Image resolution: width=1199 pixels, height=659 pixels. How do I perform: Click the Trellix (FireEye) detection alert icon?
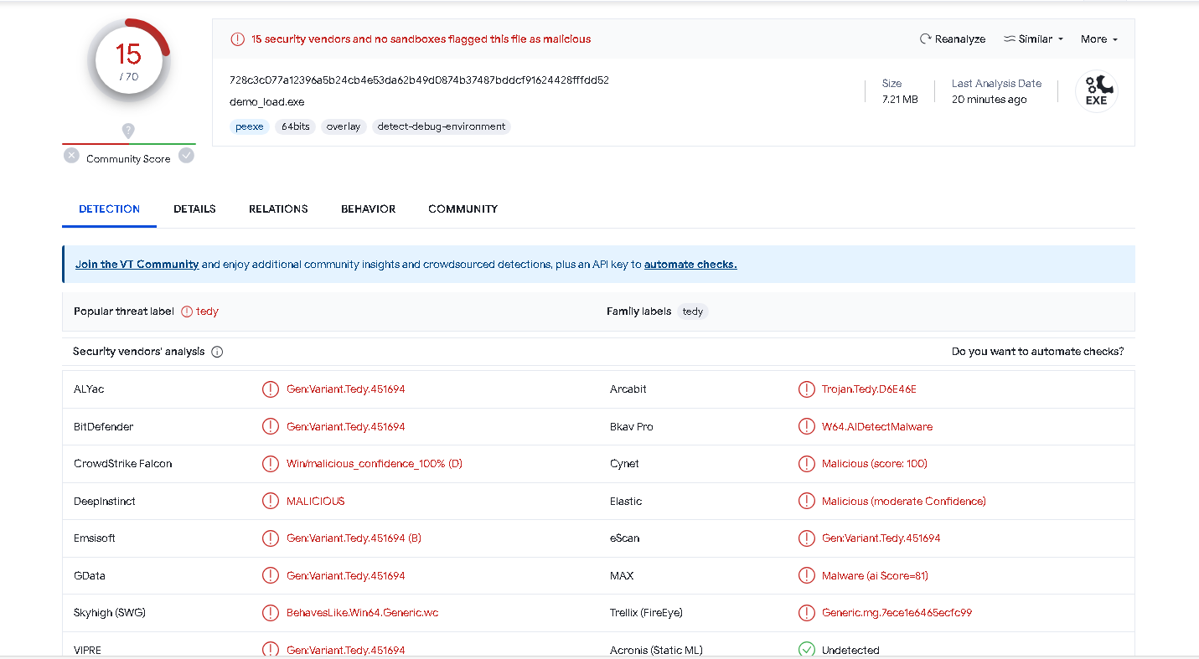[806, 613]
